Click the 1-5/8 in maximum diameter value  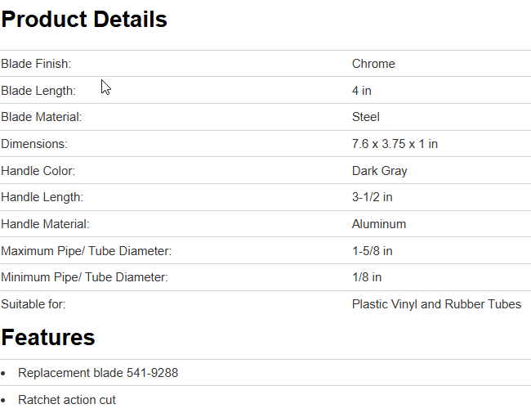coord(373,251)
